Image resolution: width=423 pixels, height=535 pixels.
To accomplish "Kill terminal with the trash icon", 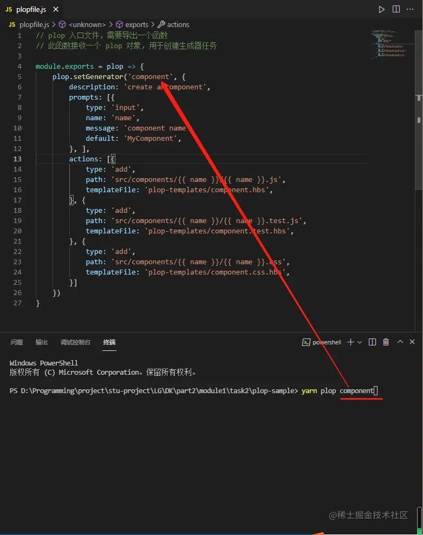I will point(386,342).
